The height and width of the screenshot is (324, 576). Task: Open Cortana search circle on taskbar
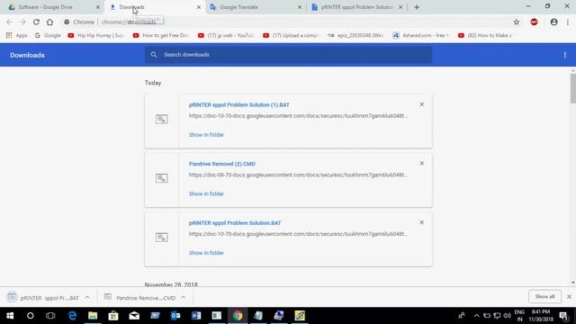tap(30, 316)
